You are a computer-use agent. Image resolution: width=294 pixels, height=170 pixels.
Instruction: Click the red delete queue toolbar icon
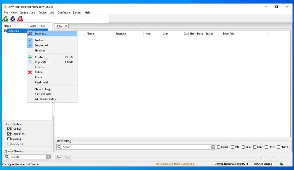(x=20, y=19)
